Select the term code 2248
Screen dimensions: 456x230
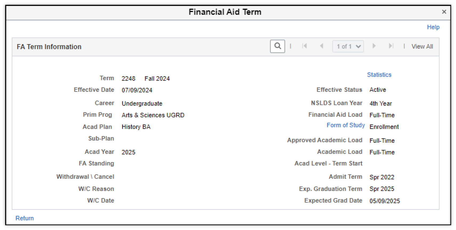[x=129, y=78]
